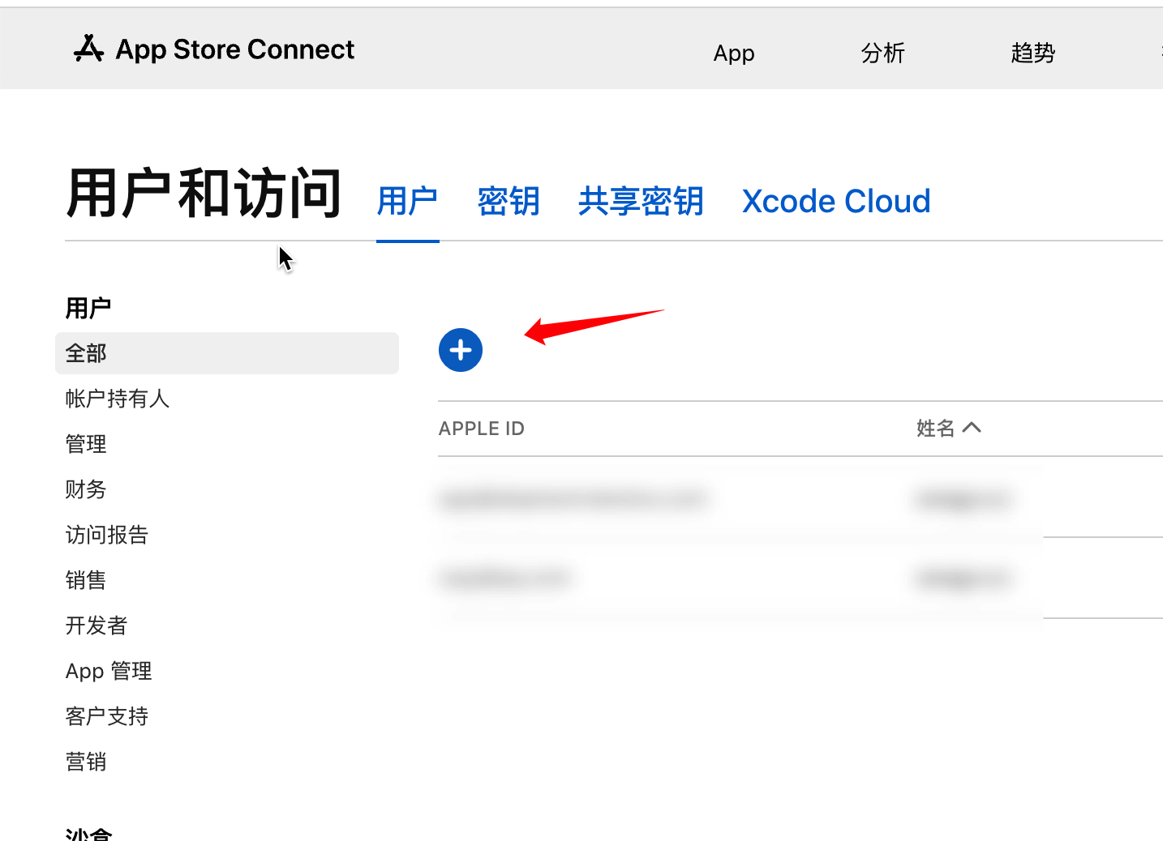Click the blue plus add-user button

click(x=461, y=350)
